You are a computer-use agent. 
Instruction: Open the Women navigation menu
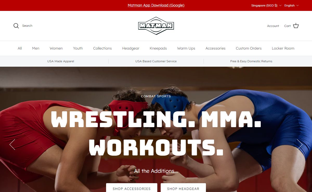tap(56, 48)
